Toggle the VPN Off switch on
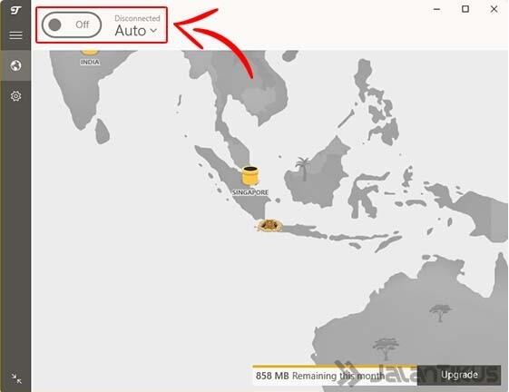The height and width of the screenshot is (392, 509). click(72, 24)
